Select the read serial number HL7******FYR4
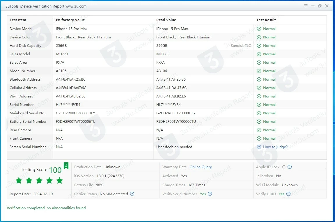The height and width of the screenshot is (222, 335). (x=168, y=104)
